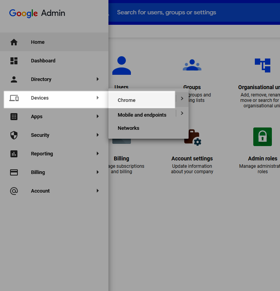Click 'Update information about your company' text
The width and height of the screenshot is (280, 291).
coord(192,169)
